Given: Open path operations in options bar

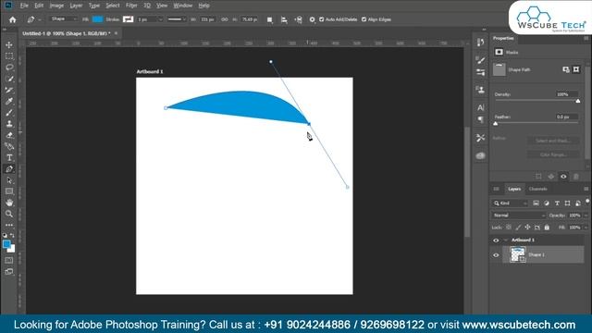Looking at the screenshot, I should click(x=269, y=19).
